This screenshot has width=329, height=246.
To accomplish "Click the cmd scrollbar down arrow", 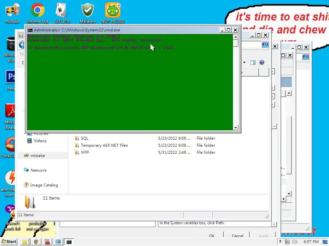I will [236, 127].
